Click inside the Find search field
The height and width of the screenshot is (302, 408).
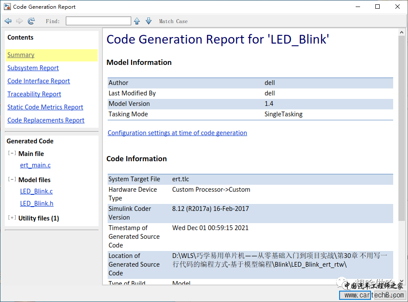coord(99,21)
